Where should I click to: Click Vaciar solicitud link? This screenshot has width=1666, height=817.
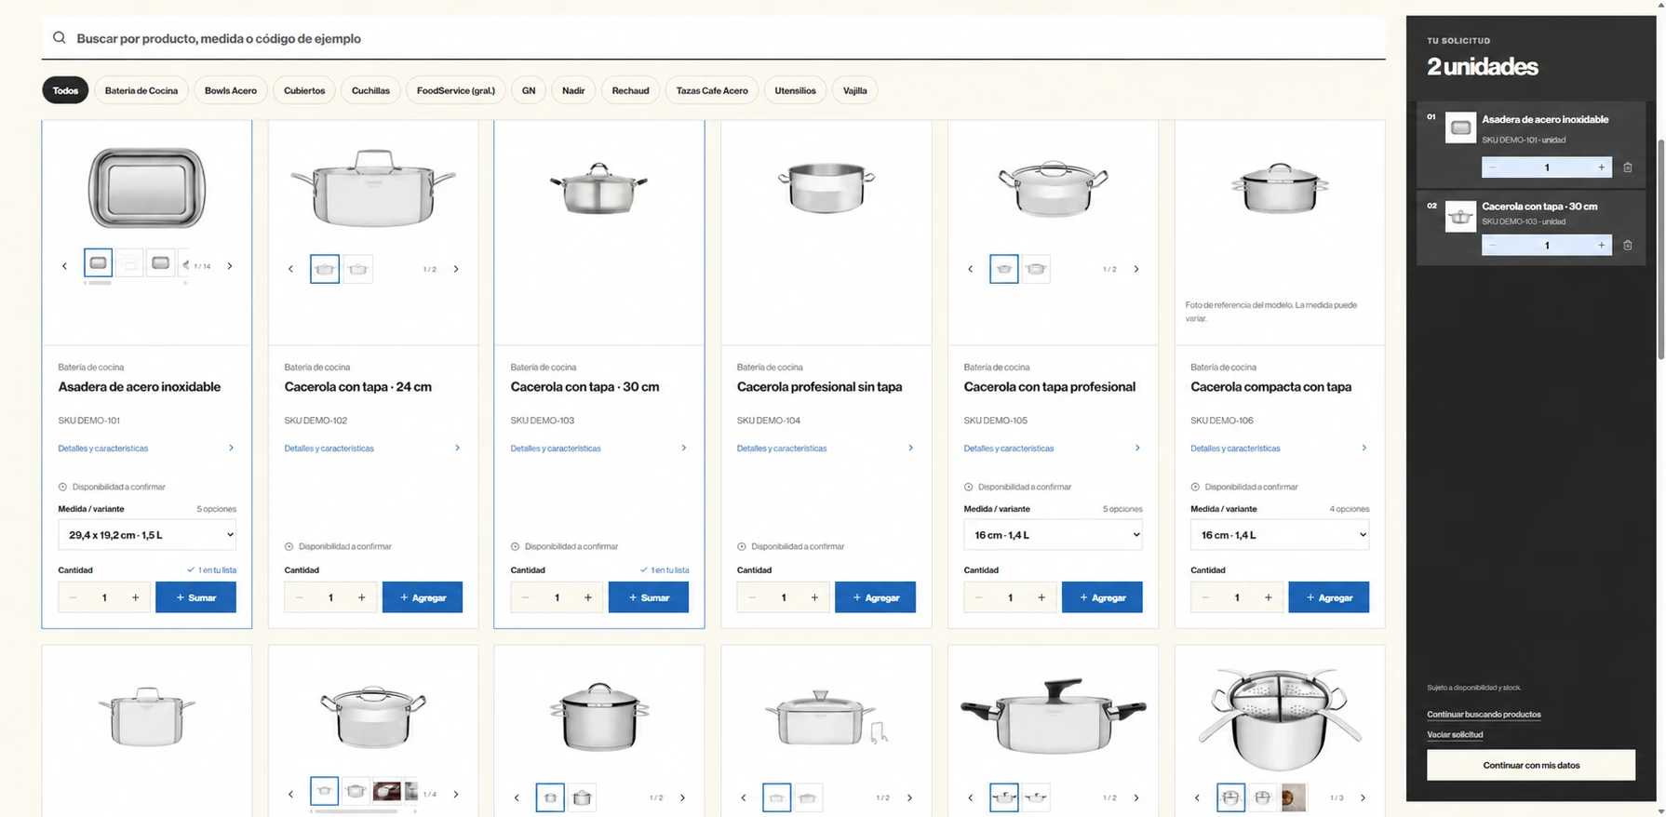pos(1455,735)
